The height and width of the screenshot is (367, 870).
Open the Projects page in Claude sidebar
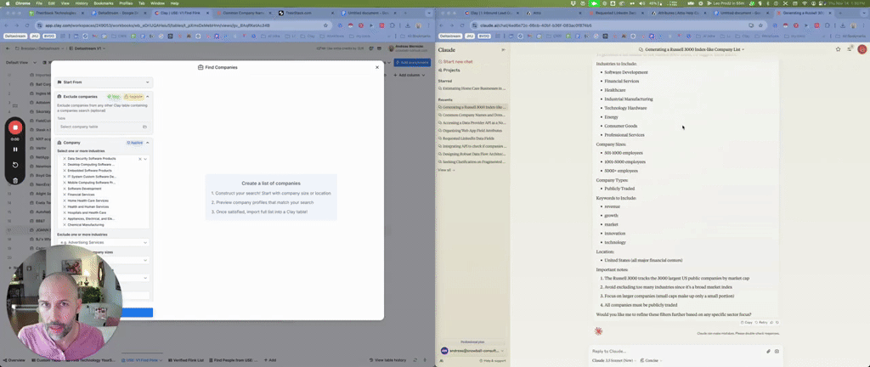(x=451, y=71)
